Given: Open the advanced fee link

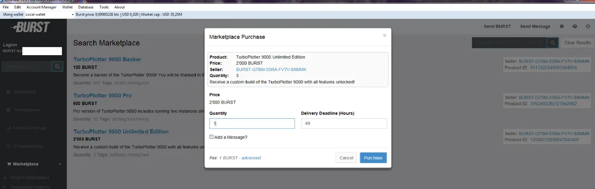Looking at the screenshot, I should (251, 158).
